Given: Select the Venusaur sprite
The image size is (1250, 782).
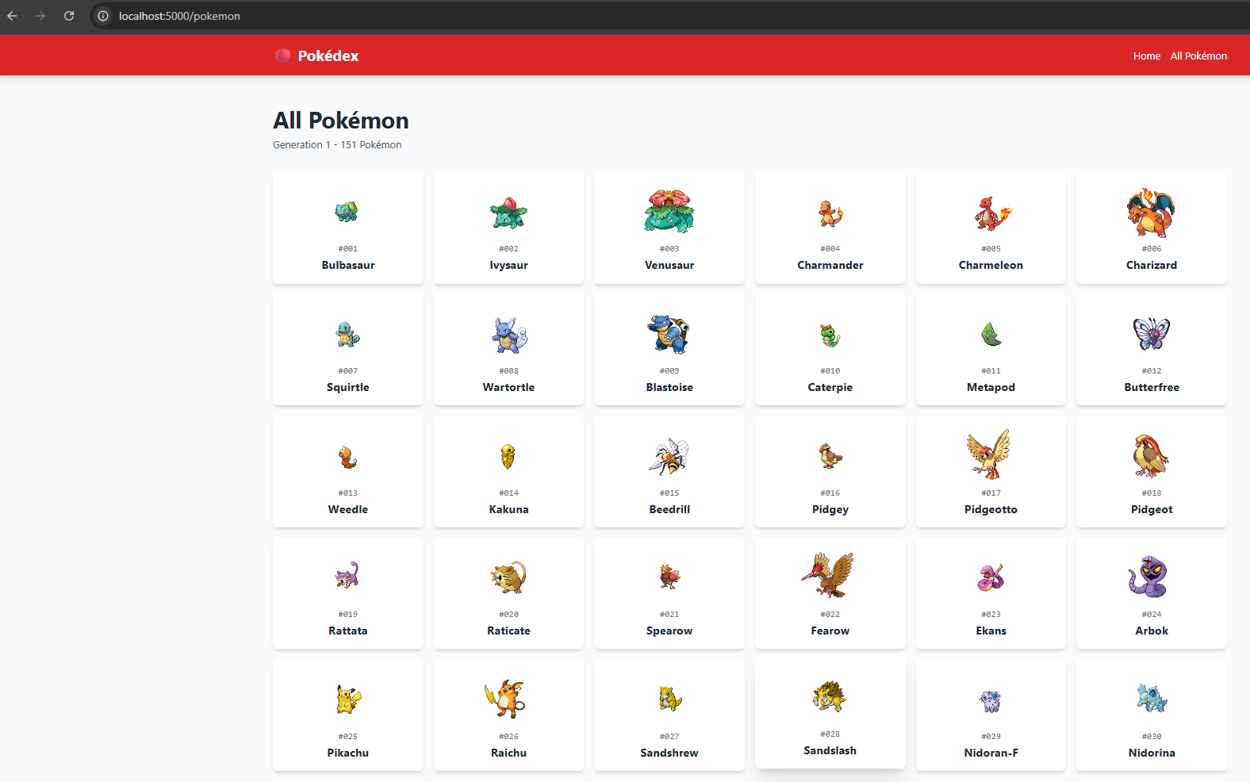Looking at the screenshot, I should point(669,211).
